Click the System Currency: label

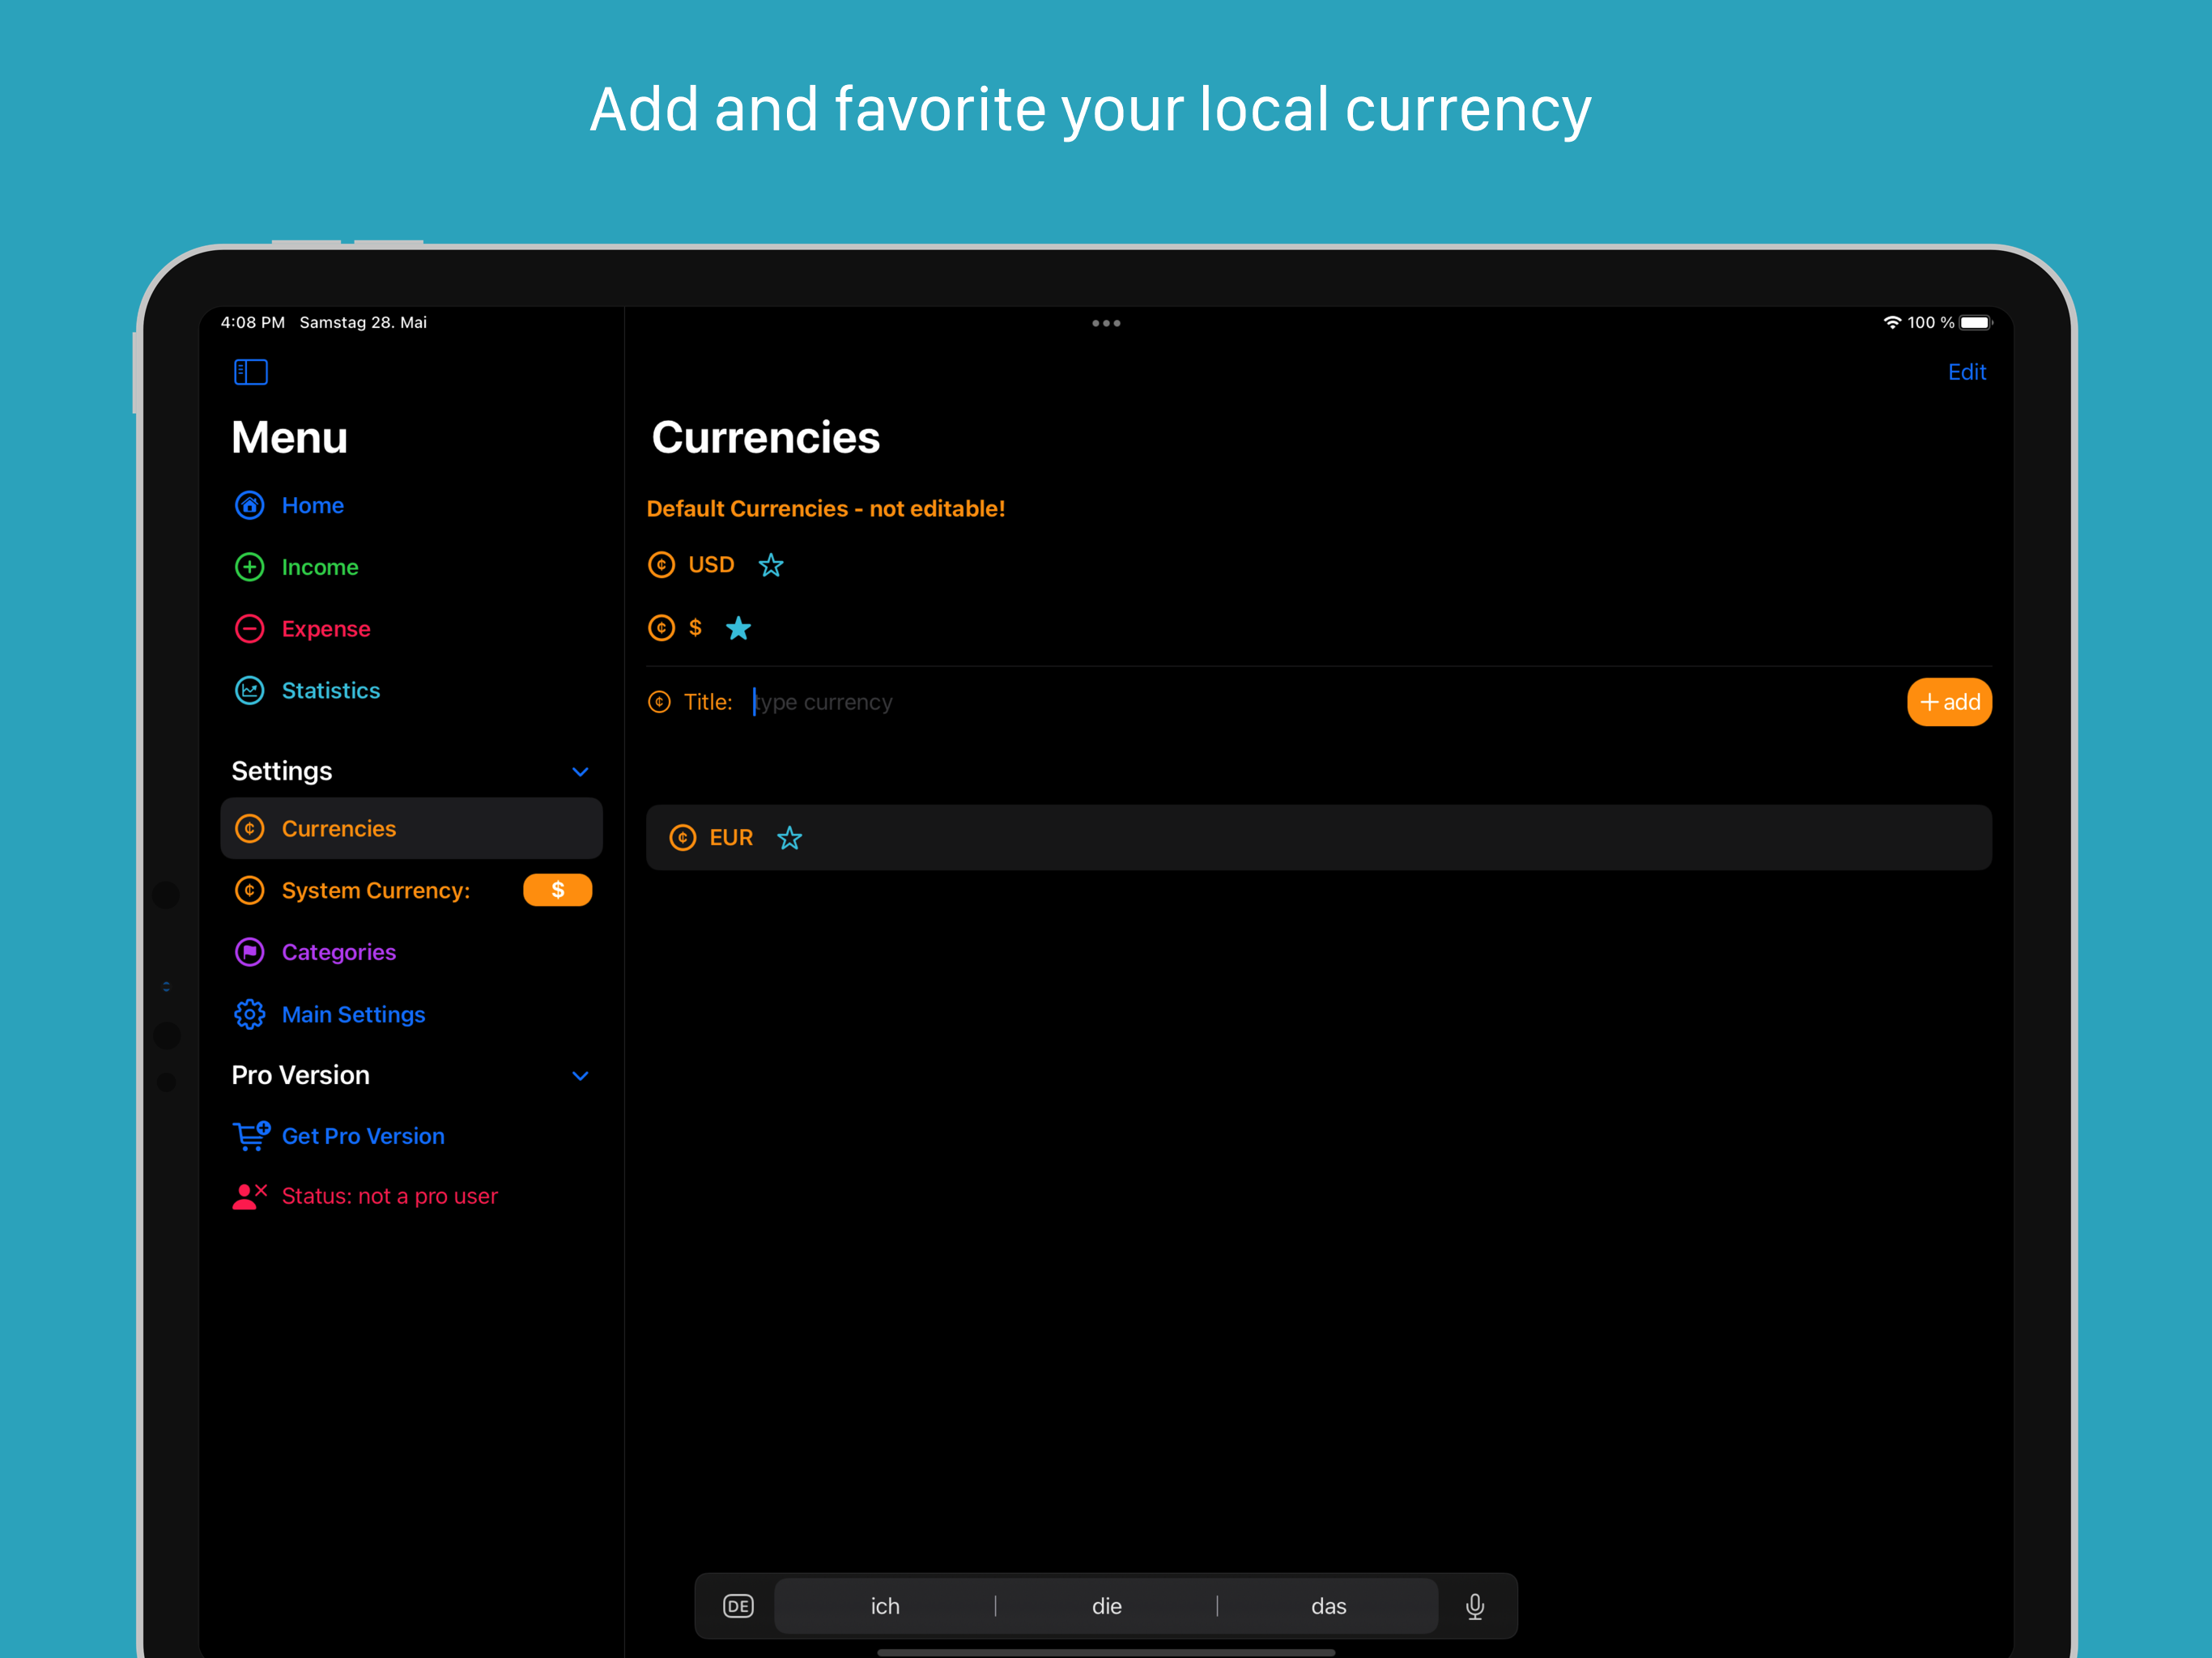click(376, 890)
